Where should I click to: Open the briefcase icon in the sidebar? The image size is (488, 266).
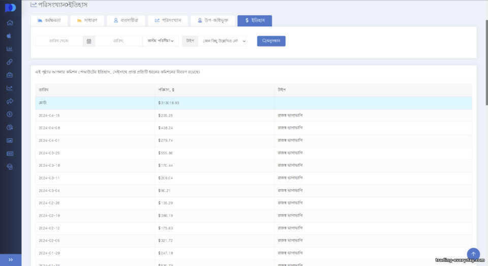coord(10,75)
